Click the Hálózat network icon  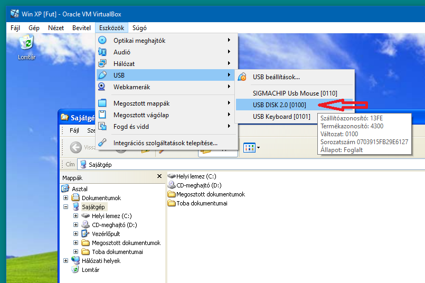(102, 63)
